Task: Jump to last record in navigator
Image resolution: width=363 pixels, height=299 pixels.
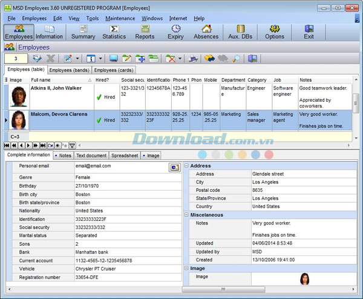Action: (42, 145)
